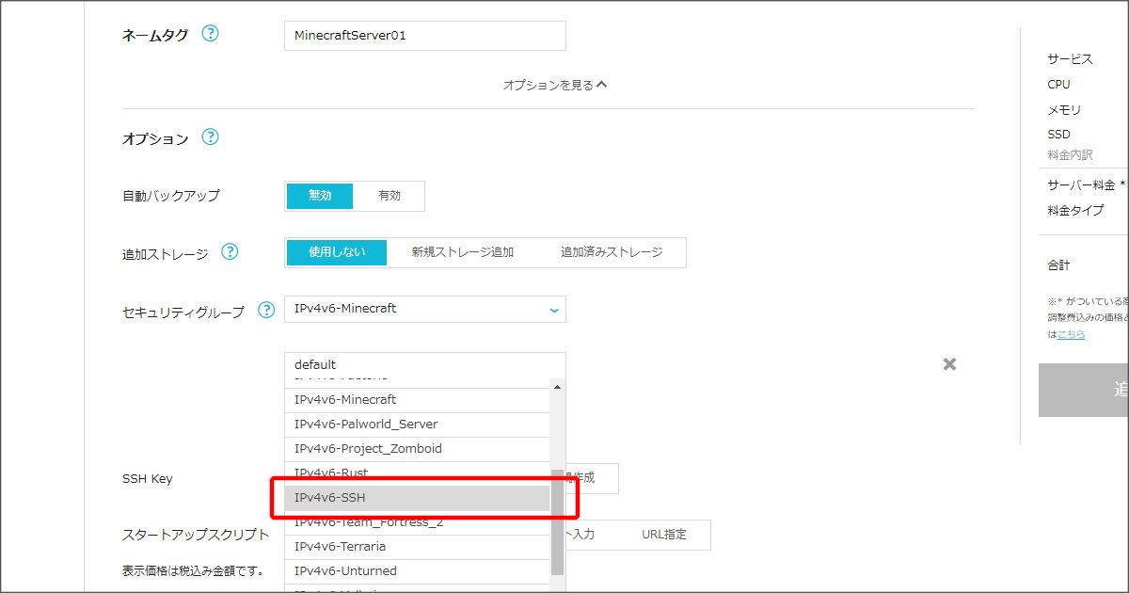Select IPv4v6-Team_Fortress_2 from the list
Screen dimensions: 1129x593
417,522
